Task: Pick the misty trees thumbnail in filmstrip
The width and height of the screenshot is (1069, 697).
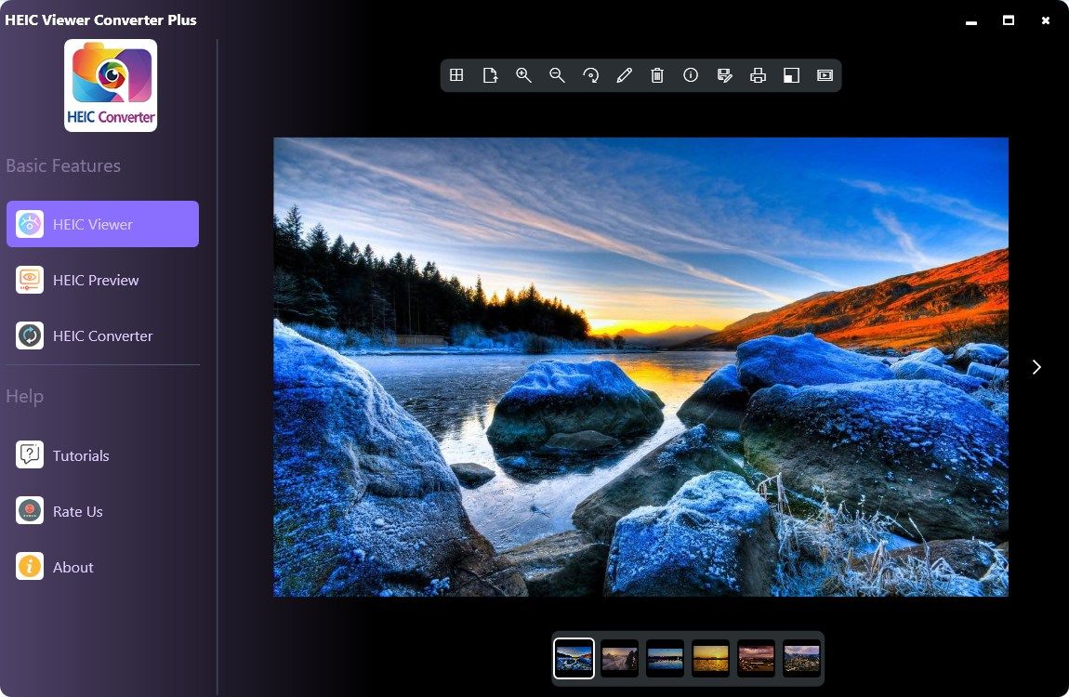Action: pyautogui.click(x=620, y=659)
